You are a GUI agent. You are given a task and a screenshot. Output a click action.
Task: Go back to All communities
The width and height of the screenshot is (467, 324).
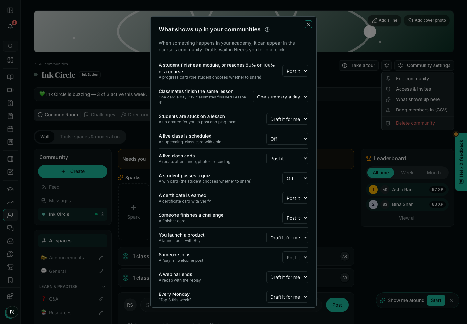click(x=51, y=64)
